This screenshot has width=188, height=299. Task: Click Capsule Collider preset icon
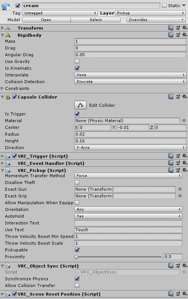tap(178, 97)
